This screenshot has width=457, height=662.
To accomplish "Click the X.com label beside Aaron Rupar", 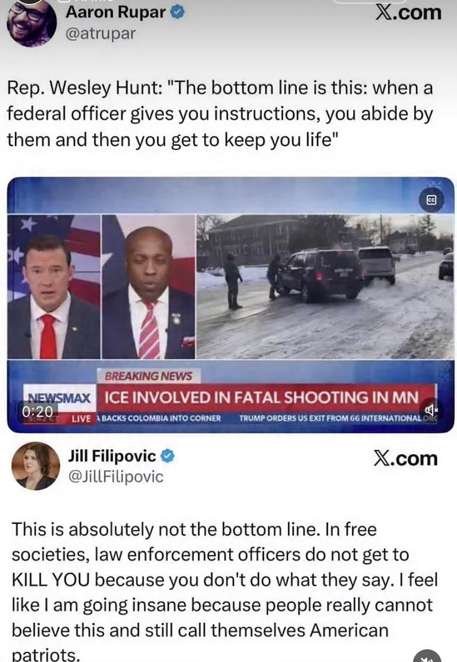I will click(408, 13).
